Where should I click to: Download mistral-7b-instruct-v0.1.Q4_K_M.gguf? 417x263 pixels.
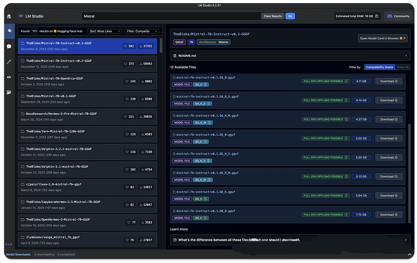point(389,119)
